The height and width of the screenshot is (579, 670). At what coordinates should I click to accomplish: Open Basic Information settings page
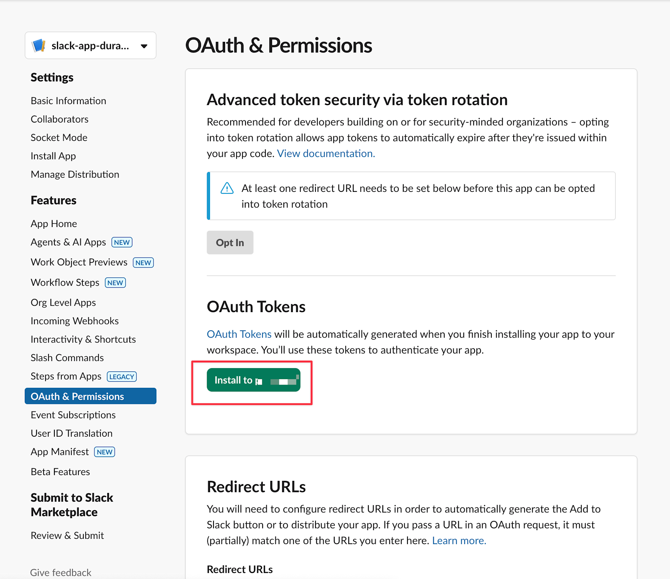tap(68, 101)
